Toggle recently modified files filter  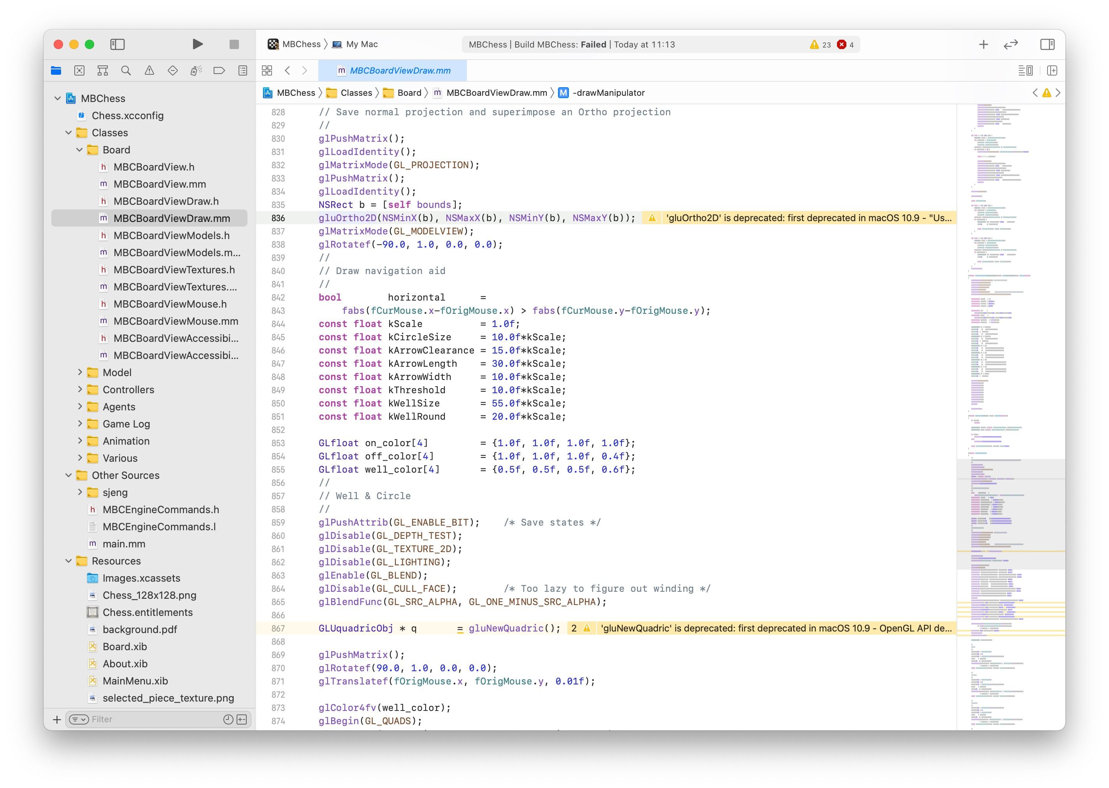tap(228, 719)
